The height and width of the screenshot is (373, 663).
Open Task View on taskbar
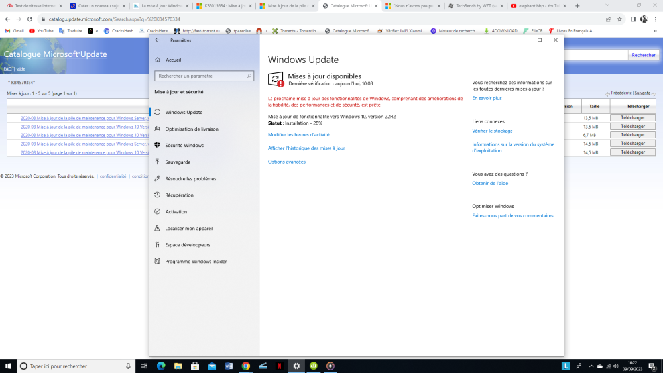point(143,366)
